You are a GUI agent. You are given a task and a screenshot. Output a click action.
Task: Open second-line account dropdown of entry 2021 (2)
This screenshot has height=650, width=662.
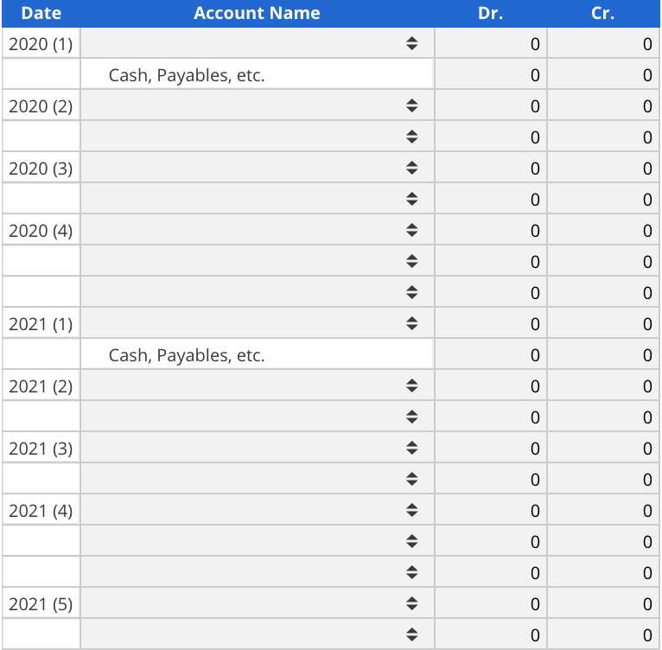pos(258,417)
